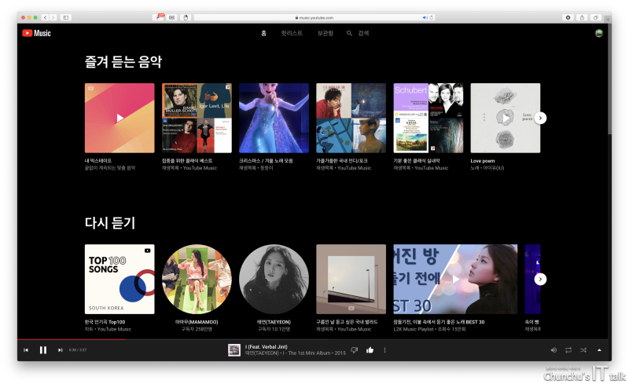629x384 pixels.
Task: Click the 태연(TAEYEON) name link
Action: tap(274, 322)
